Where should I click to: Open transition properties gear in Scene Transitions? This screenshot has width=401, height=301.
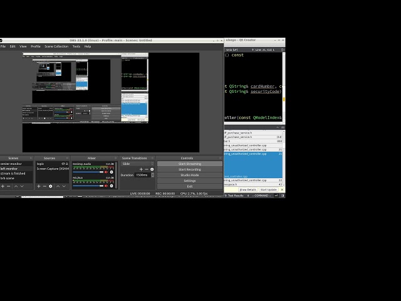tap(152, 169)
